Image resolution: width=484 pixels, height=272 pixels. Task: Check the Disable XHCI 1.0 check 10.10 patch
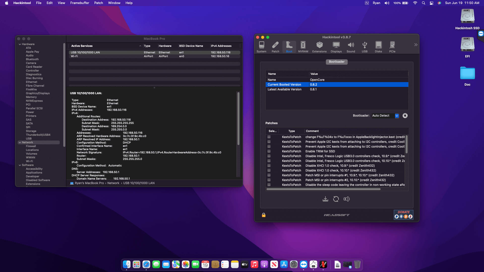point(269,170)
